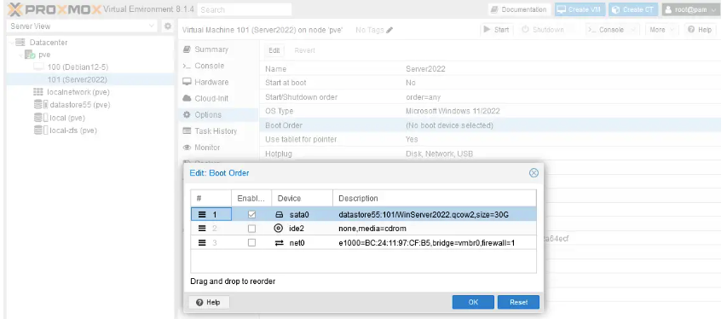
Task: Click the drag handle for sata0 row
Action: point(202,215)
